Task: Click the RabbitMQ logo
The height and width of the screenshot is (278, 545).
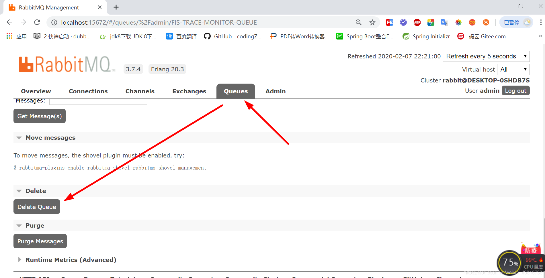Action: click(x=67, y=64)
